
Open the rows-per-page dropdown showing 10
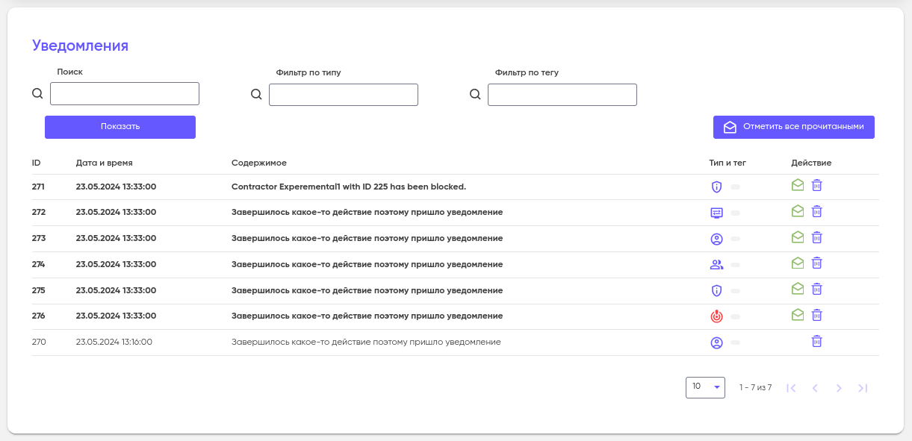coord(705,387)
